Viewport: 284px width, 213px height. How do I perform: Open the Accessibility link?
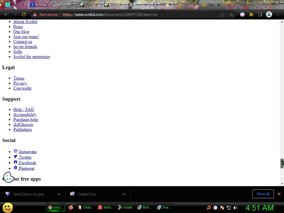tap(25, 115)
